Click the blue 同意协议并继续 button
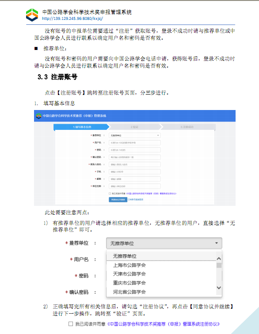 (x=118, y=200)
